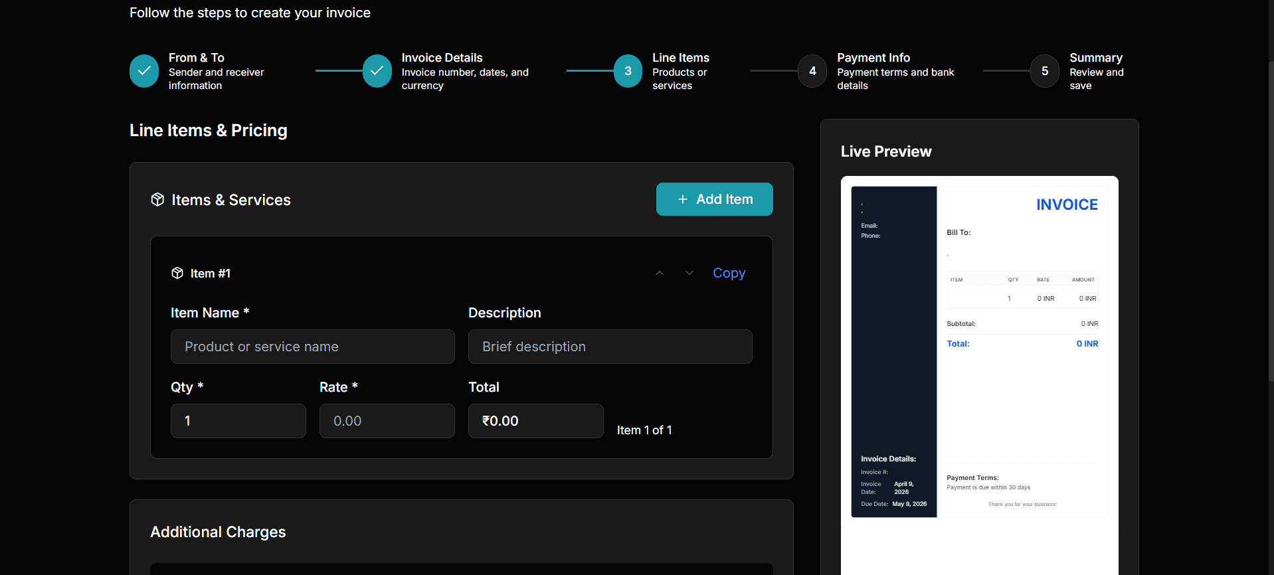The width and height of the screenshot is (1274, 575).
Task: Click the From & To completed checkmark step
Action: tap(144, 71)
